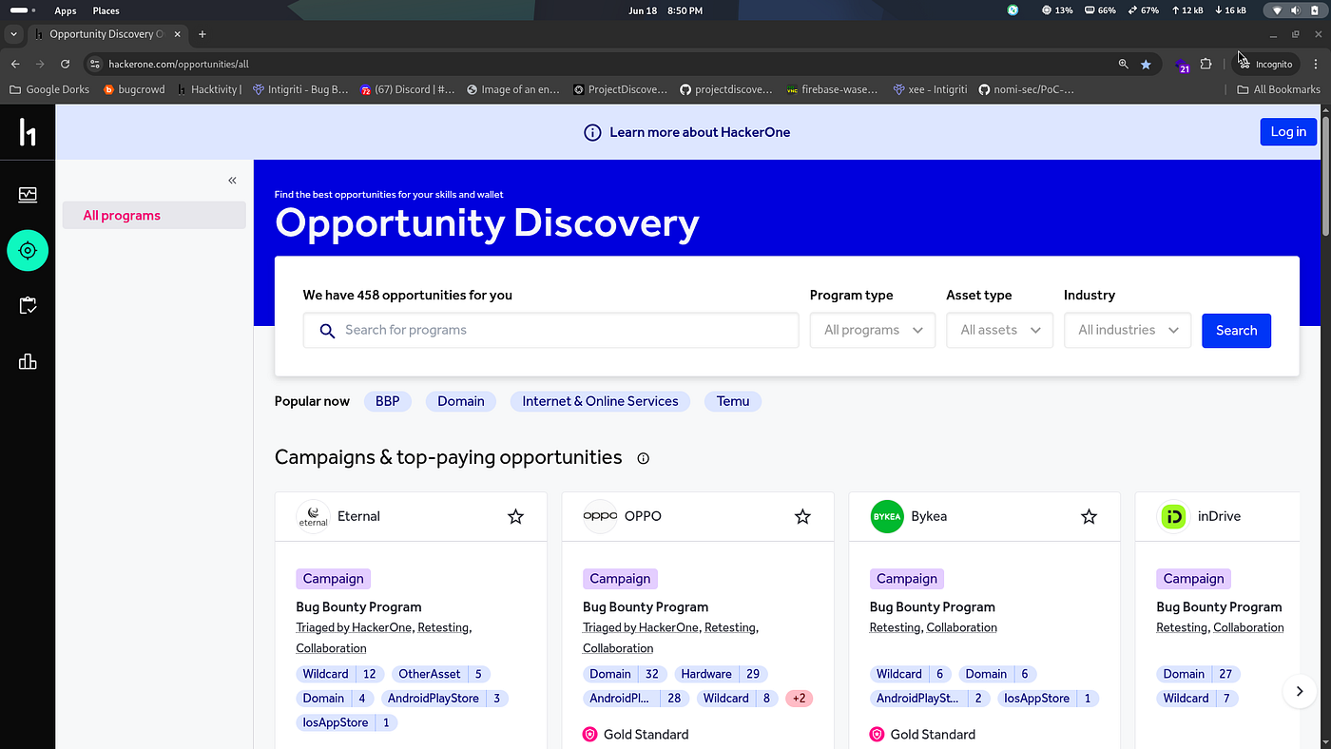Select Internet & Online Services tag

pyautogui.click(x=600, y=401)
